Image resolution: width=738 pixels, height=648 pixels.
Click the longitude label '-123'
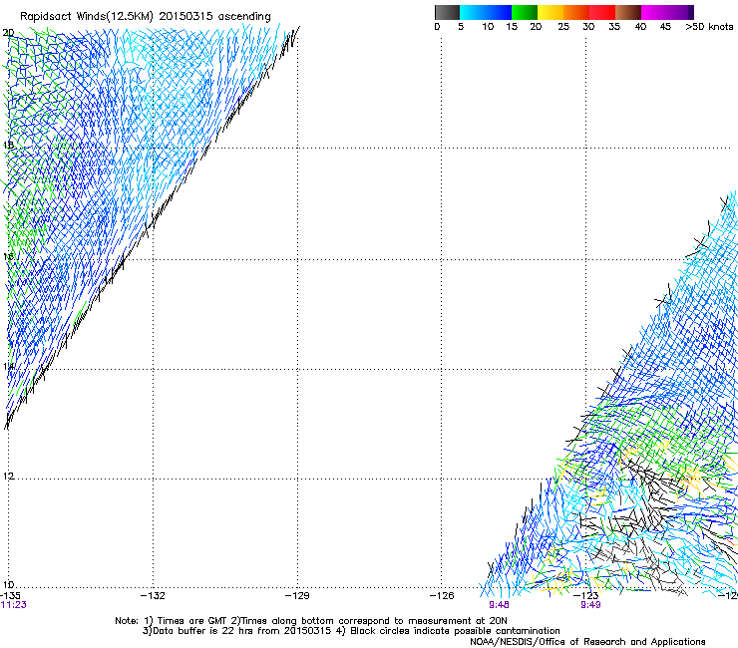tap(586, 596)
